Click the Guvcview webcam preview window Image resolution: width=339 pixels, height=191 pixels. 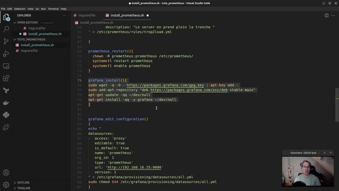click(x=308, y=168)
